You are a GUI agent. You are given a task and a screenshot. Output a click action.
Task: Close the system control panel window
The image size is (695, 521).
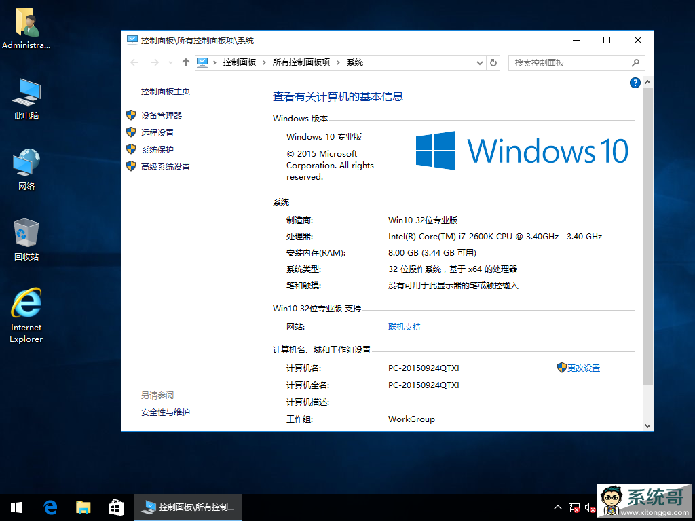click(638, 40)
